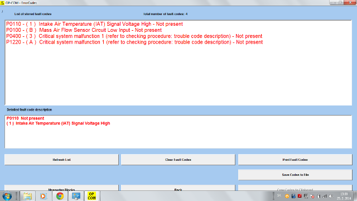
Task: Open the Windows Start menu orb
Action: point(7,196)
